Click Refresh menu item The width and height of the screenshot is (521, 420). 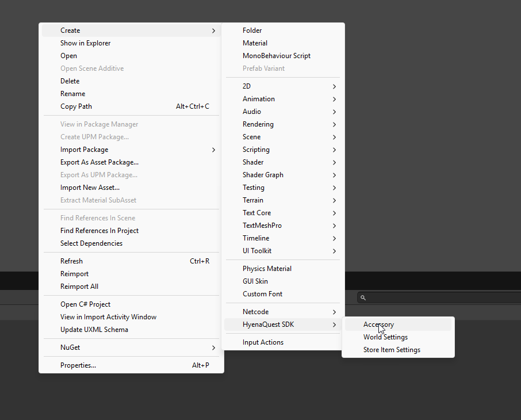click(131, 261)
